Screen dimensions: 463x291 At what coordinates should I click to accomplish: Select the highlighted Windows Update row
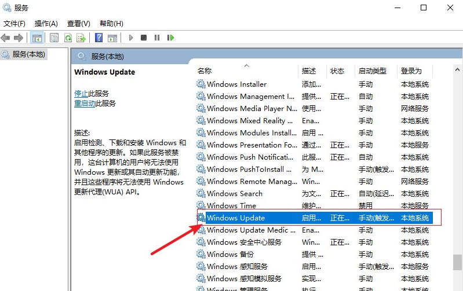point(314,218)
